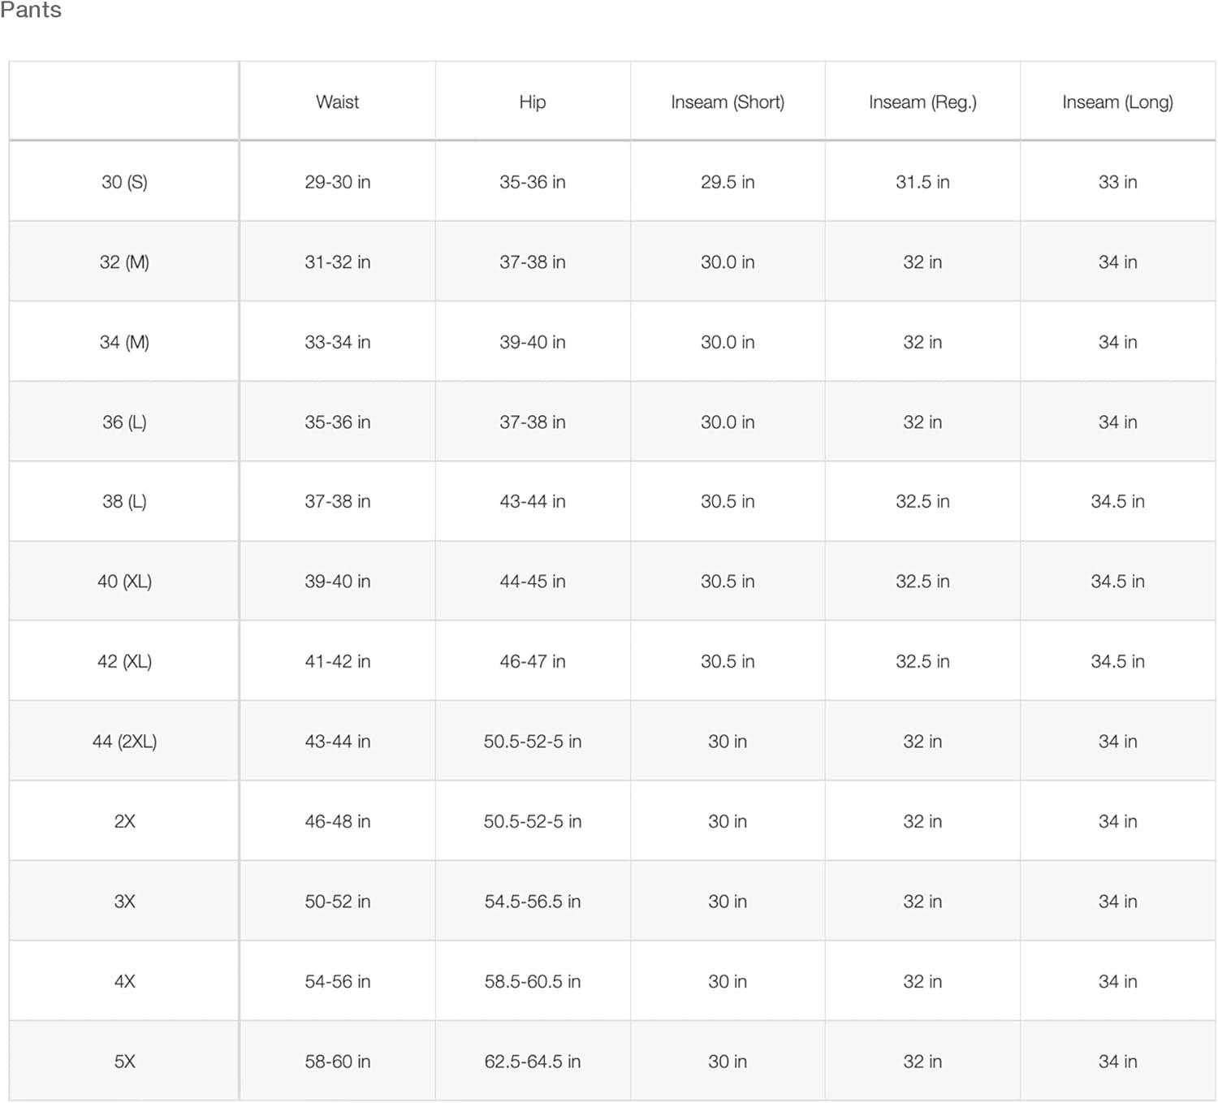Select the 4X size row label
The width and height of the screenshot is (1218, 1103).
pyautogui.click(x=124, y=981)
